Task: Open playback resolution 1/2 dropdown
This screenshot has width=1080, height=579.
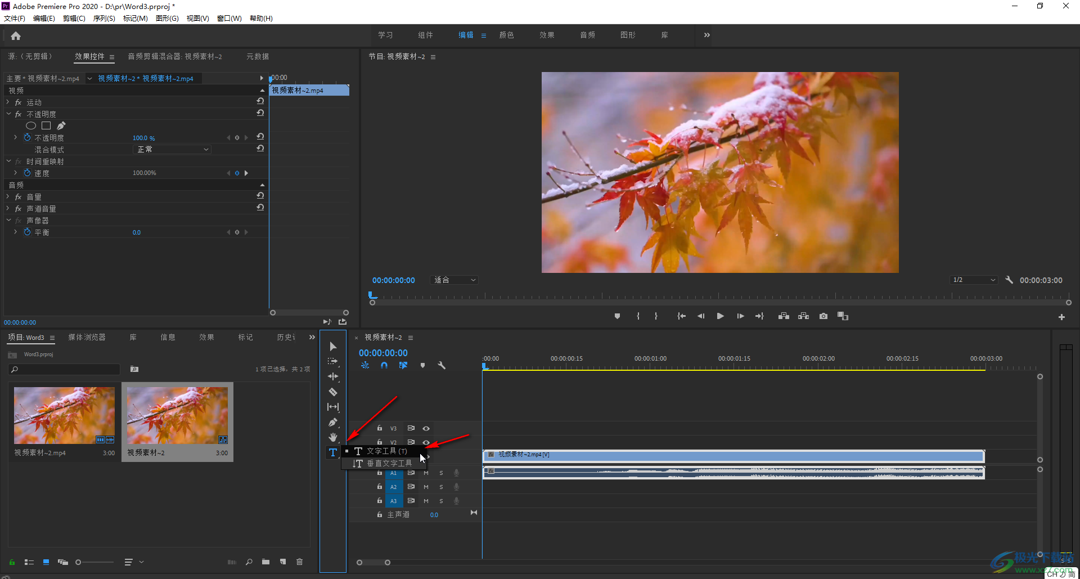Action: click(974, 280)
